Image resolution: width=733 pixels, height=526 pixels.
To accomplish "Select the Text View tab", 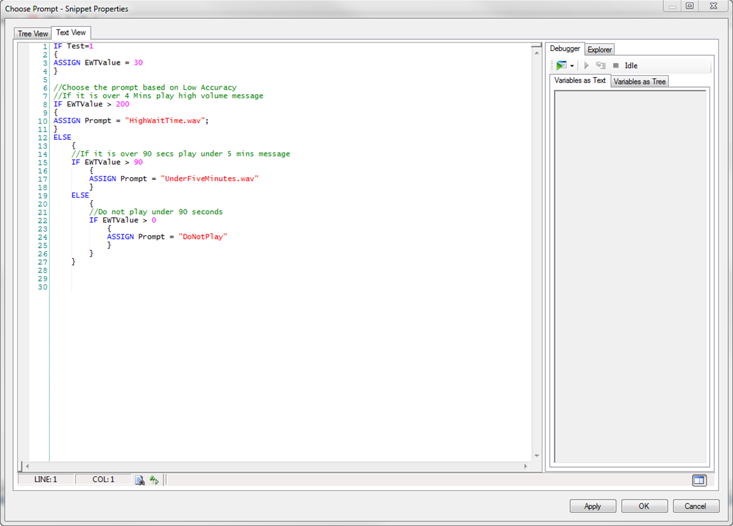I will 71,33.
